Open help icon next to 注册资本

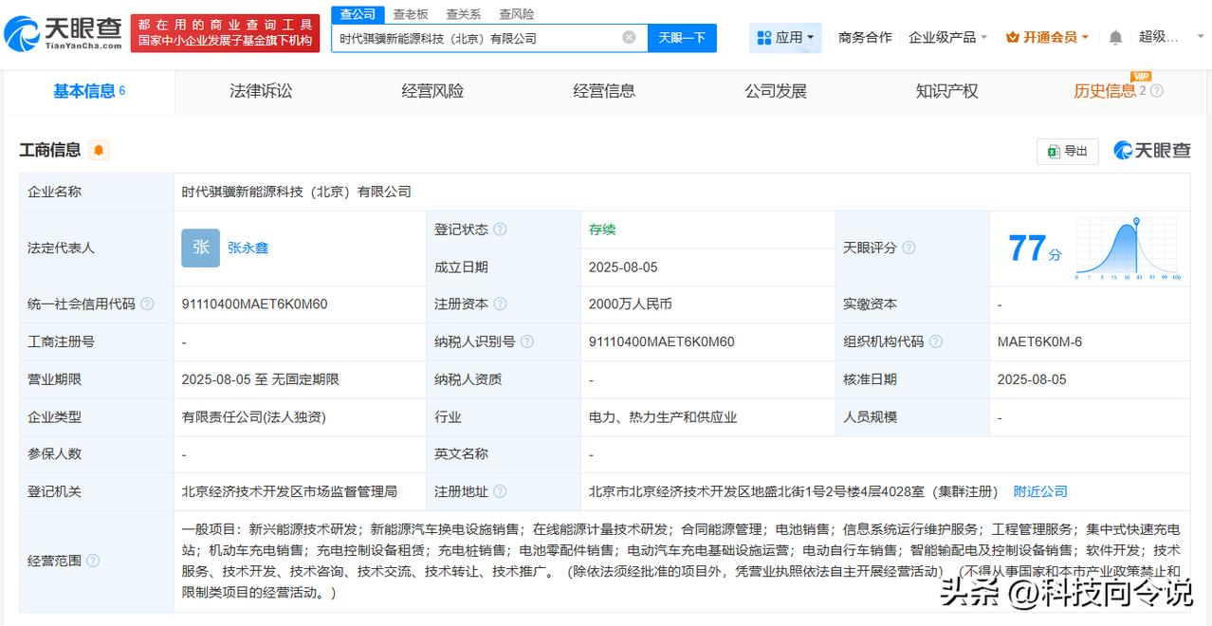(x=500, y=304)
